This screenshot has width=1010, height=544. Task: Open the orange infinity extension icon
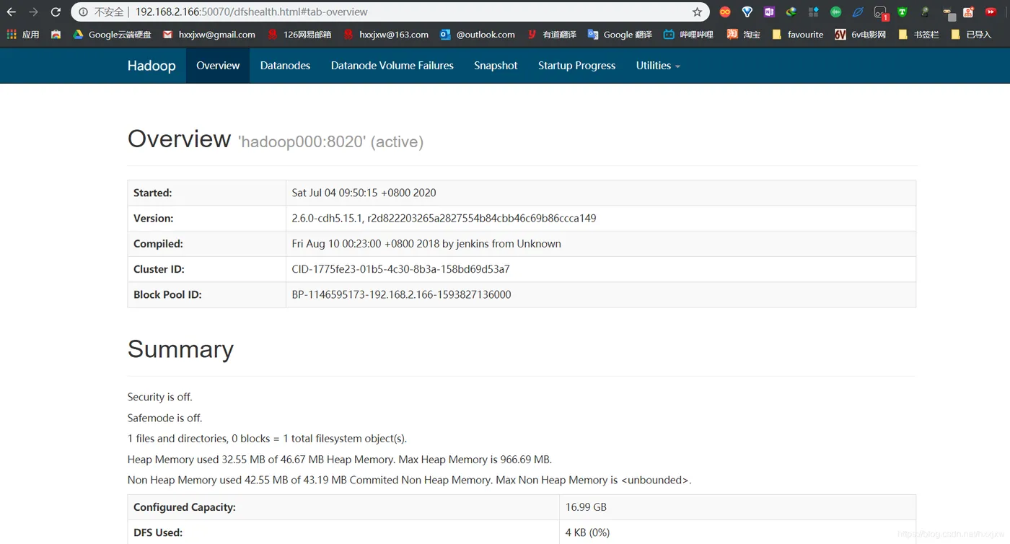tap(725, 12)
